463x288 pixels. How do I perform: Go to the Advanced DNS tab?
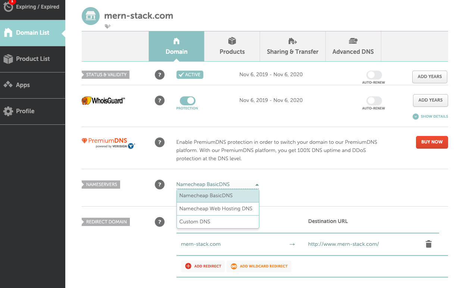click(x=353, y=46)
